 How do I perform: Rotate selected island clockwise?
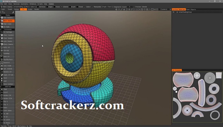pos(7,95)
